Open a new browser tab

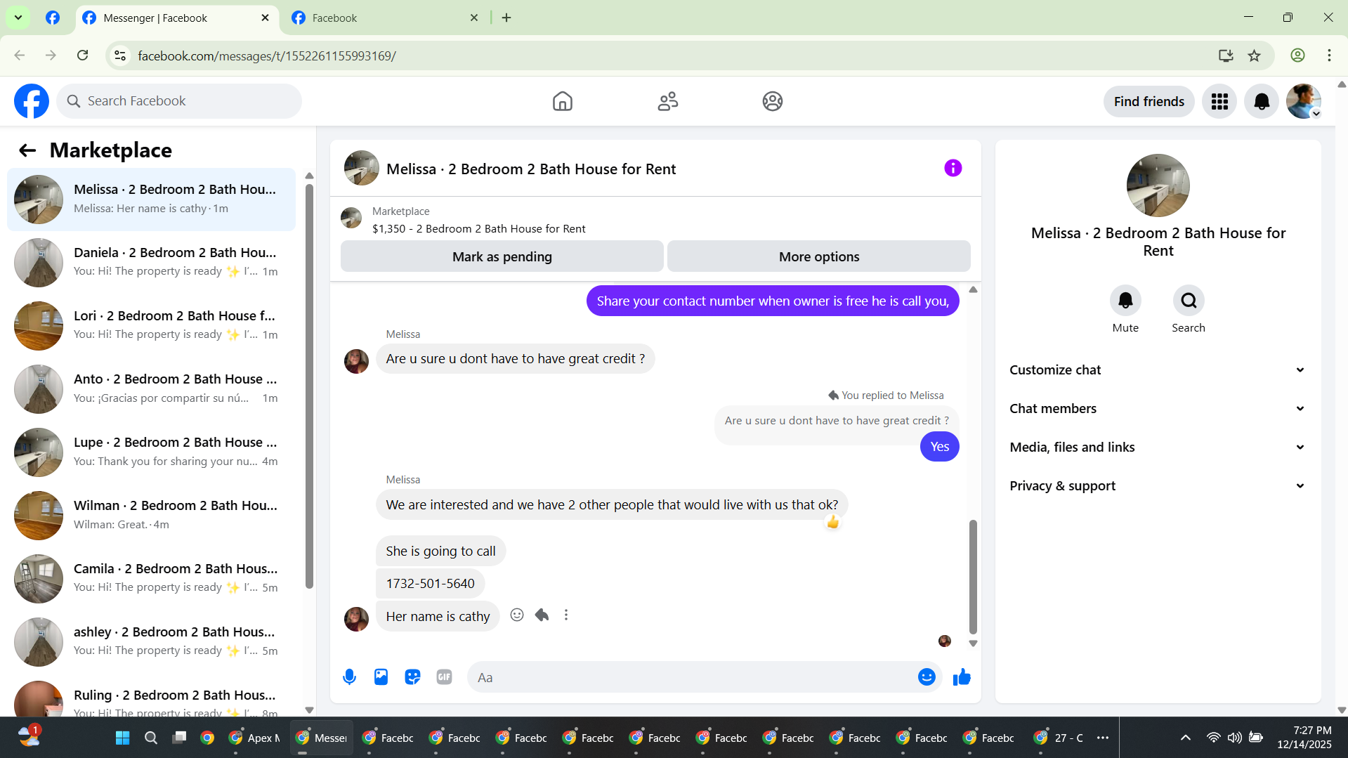point(506,18)
